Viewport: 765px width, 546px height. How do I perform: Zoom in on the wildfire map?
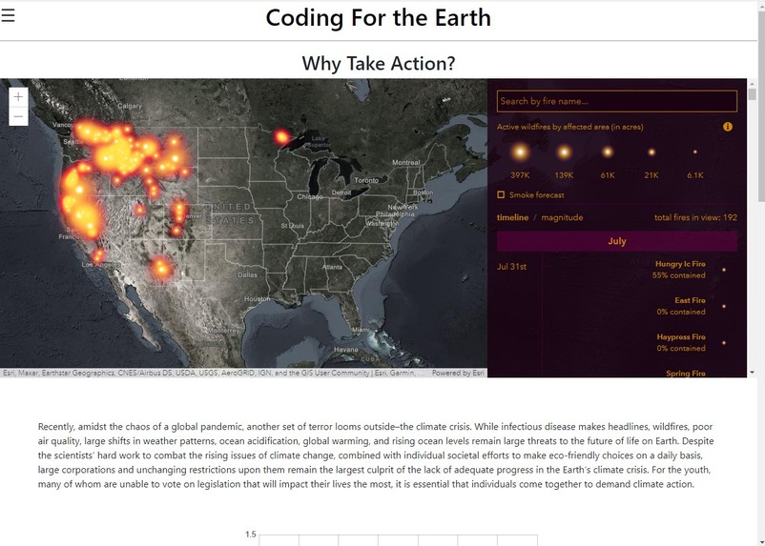click(x=18, y=96)
